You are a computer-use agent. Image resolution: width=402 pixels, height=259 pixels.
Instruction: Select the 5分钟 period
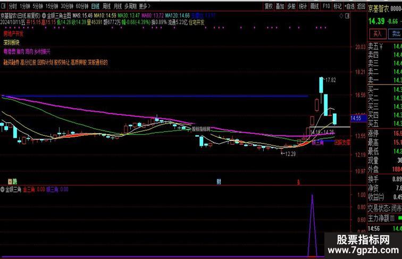(38, 6)
